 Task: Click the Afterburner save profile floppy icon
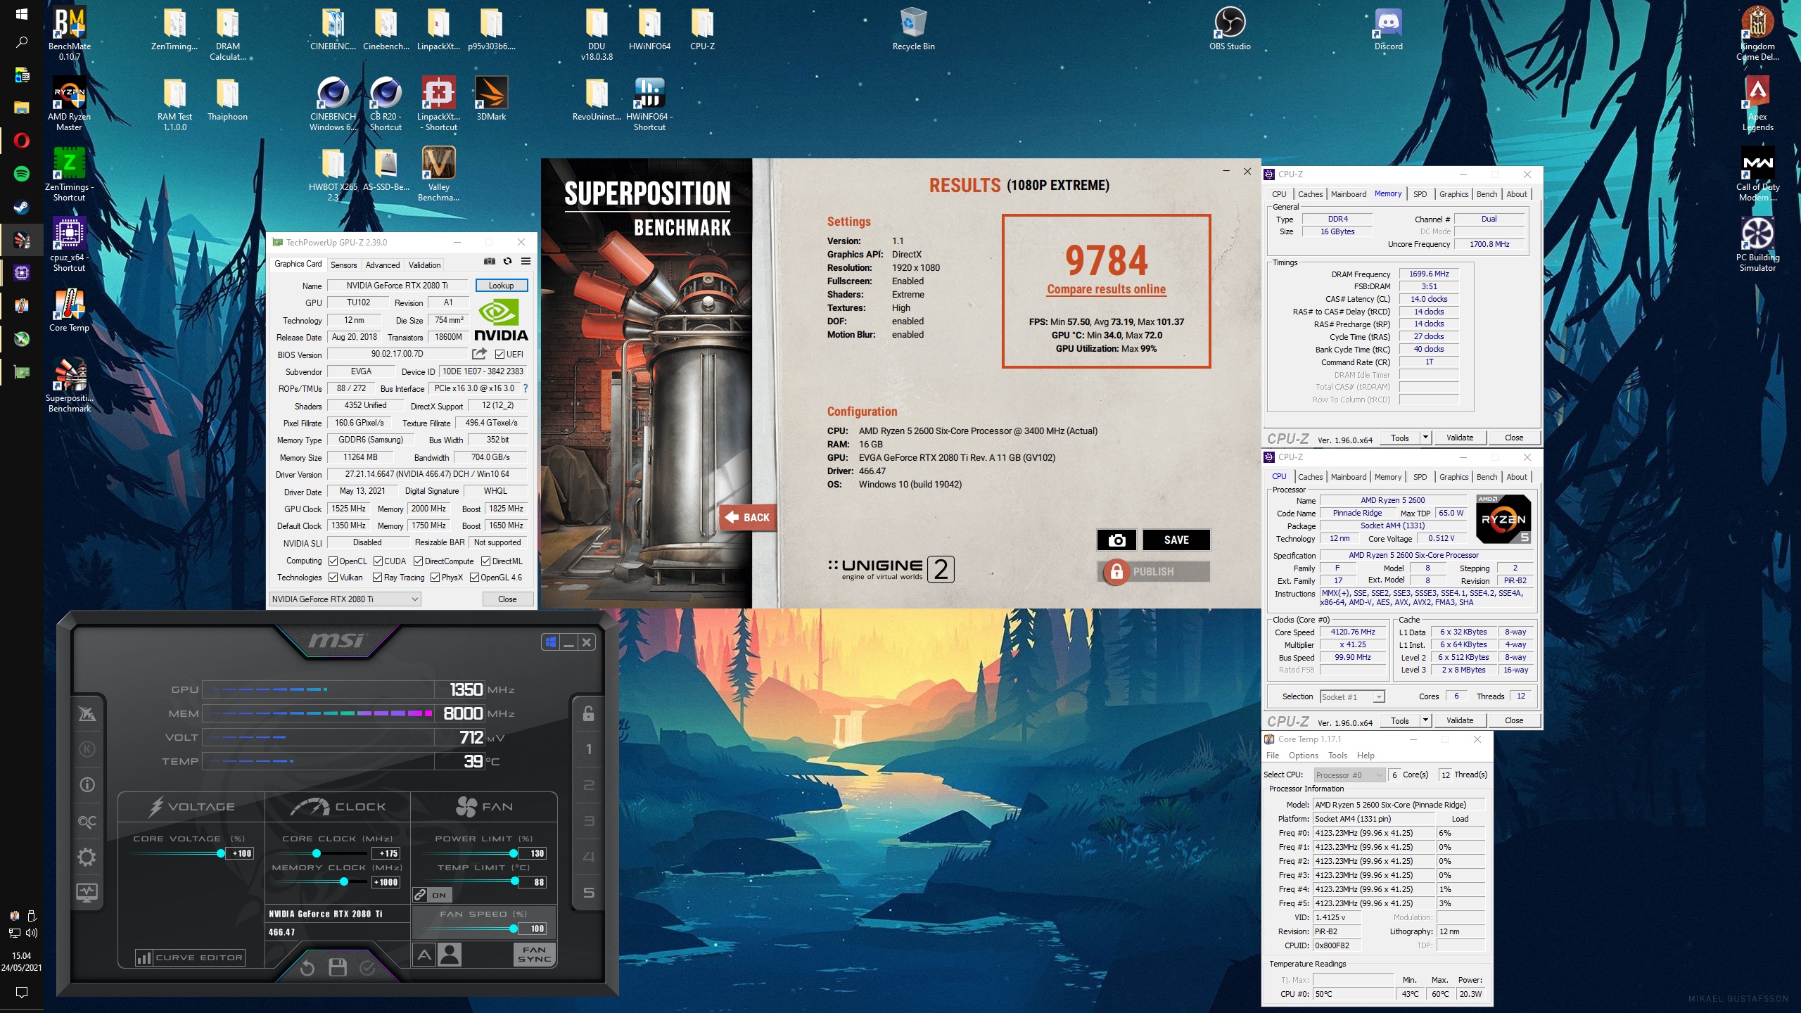click(x=338, y=968)
